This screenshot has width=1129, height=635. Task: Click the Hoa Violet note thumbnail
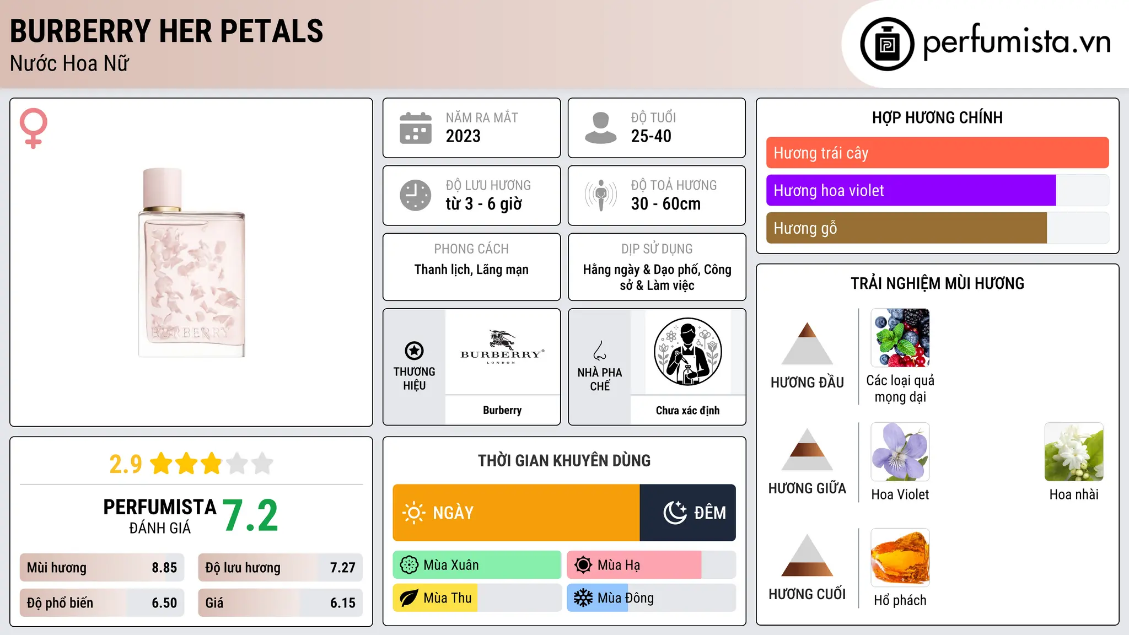pyautogui.click(x=900, y=452)
